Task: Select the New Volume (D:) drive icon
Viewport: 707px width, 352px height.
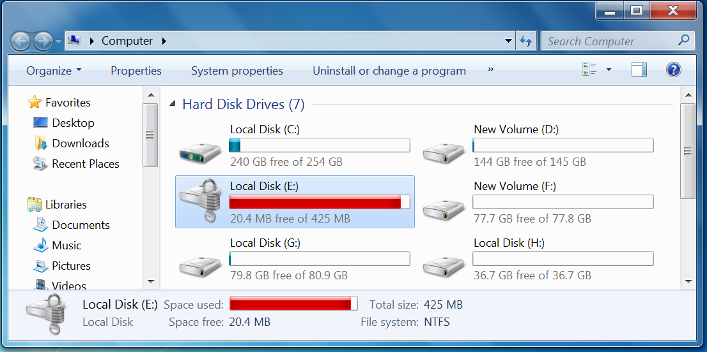Action: [444, 152]
